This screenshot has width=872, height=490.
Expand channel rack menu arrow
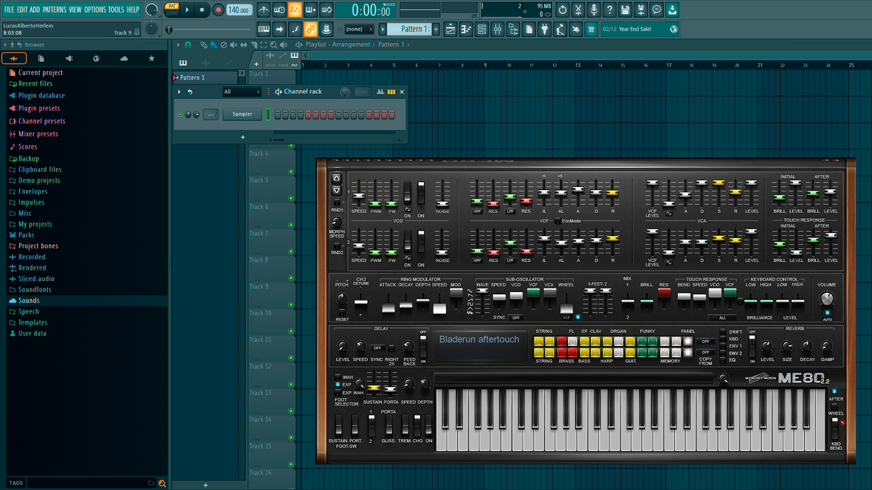(x=179, y=92)
